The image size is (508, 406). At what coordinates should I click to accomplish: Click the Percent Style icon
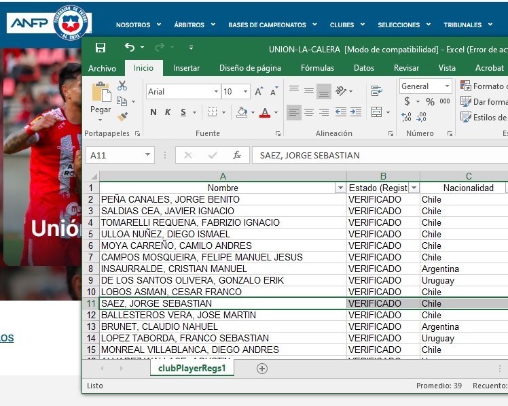[x=430, y=101]
